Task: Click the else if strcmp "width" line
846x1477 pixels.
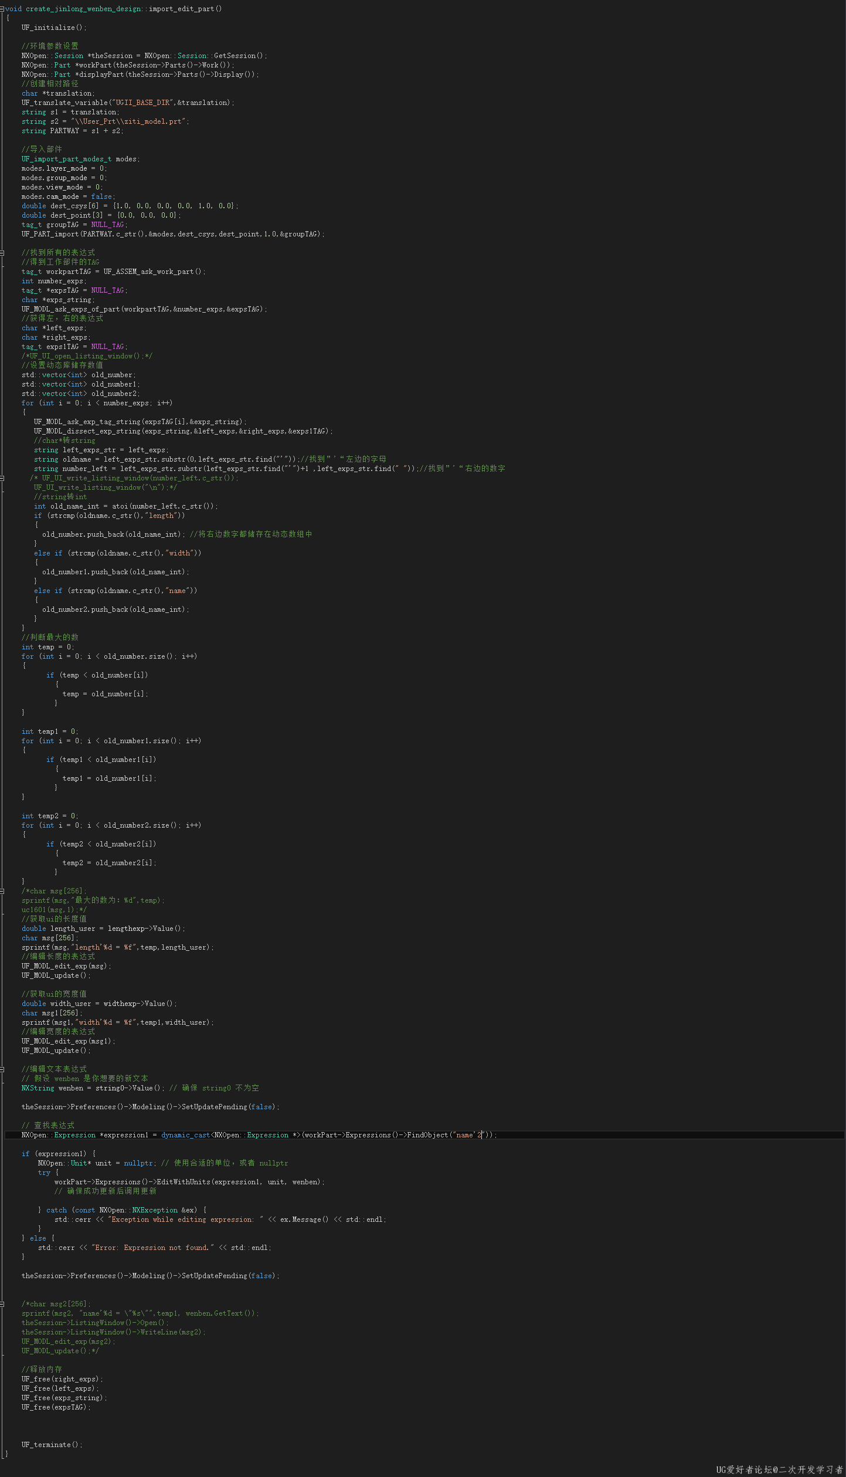Action: (118, 553)
